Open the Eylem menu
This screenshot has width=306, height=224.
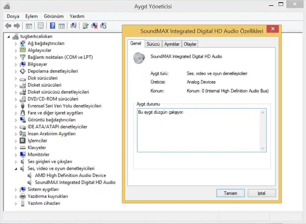(31, 16)
